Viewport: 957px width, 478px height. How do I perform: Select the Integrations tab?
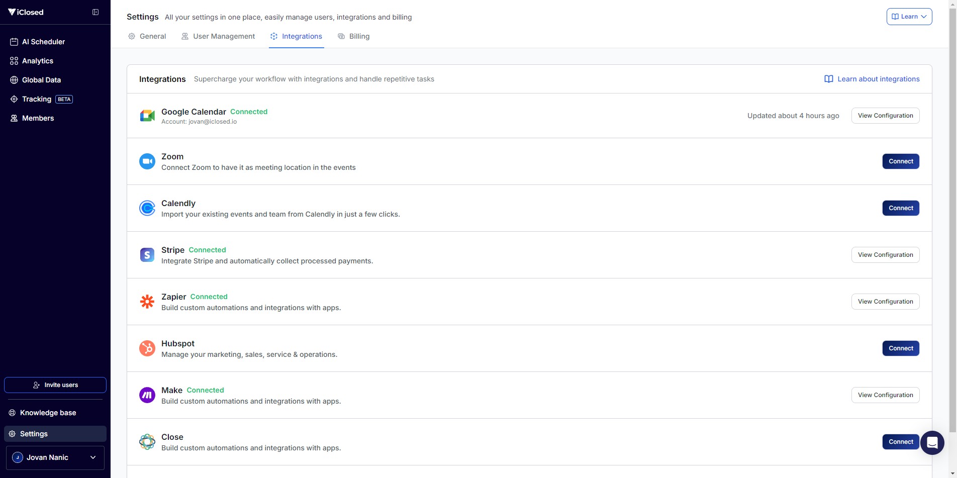pos(296,36)
